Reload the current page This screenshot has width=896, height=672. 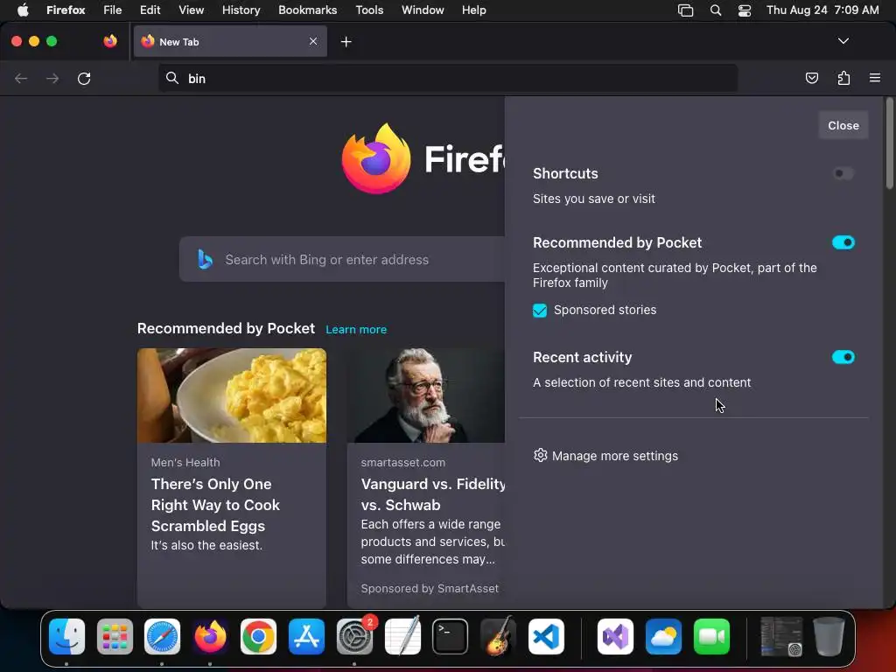point(84,78)
